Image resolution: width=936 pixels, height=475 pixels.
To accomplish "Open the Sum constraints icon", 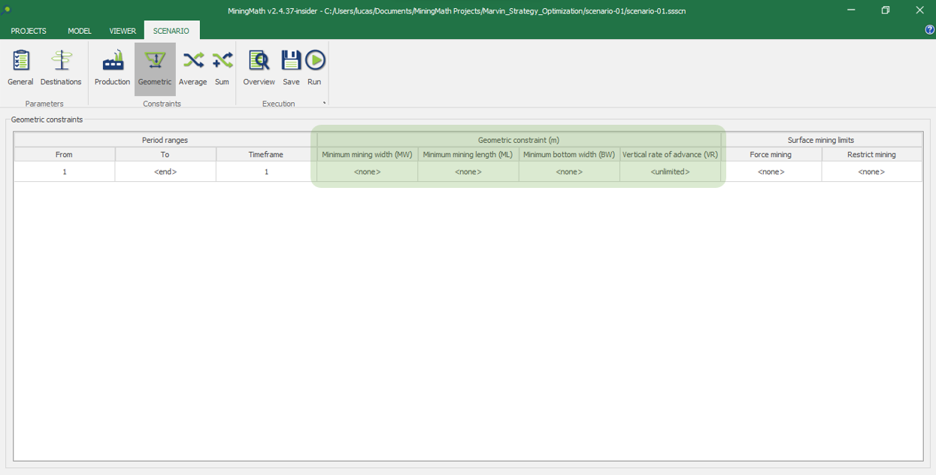I will [x=222, y=68].
